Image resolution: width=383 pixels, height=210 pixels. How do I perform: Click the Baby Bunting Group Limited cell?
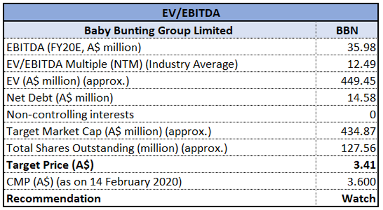tap(160, 30)
